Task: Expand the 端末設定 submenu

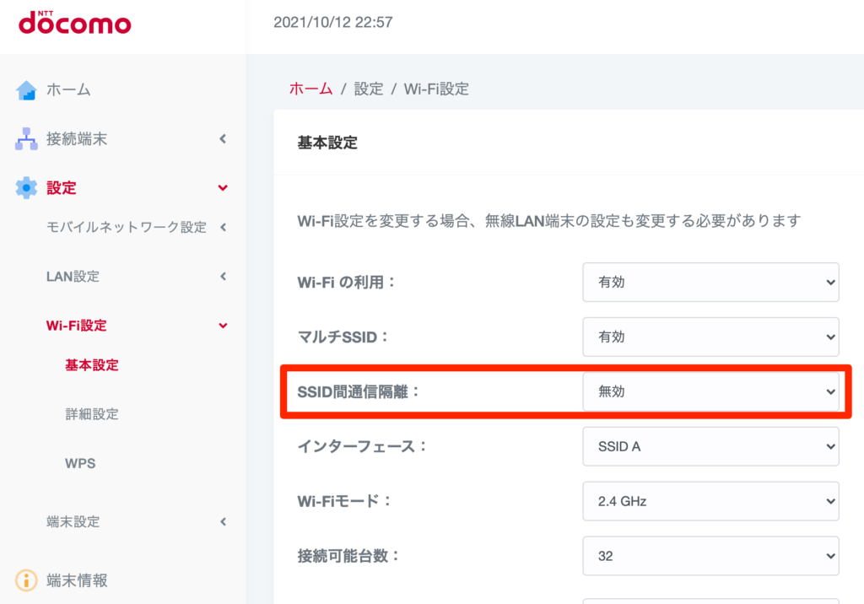Action: [223, 522]
